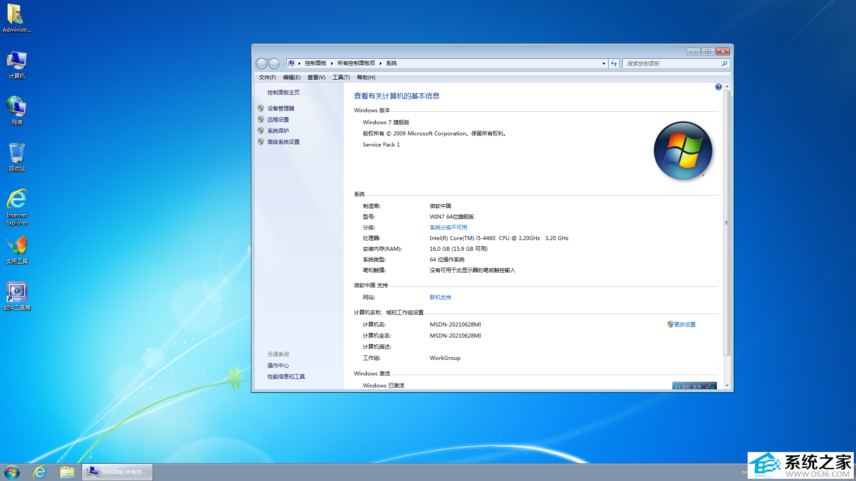Click computer name MSDN-20210628MI value
The height and width of the screenshot is (481, 856).
click(455, 325)
